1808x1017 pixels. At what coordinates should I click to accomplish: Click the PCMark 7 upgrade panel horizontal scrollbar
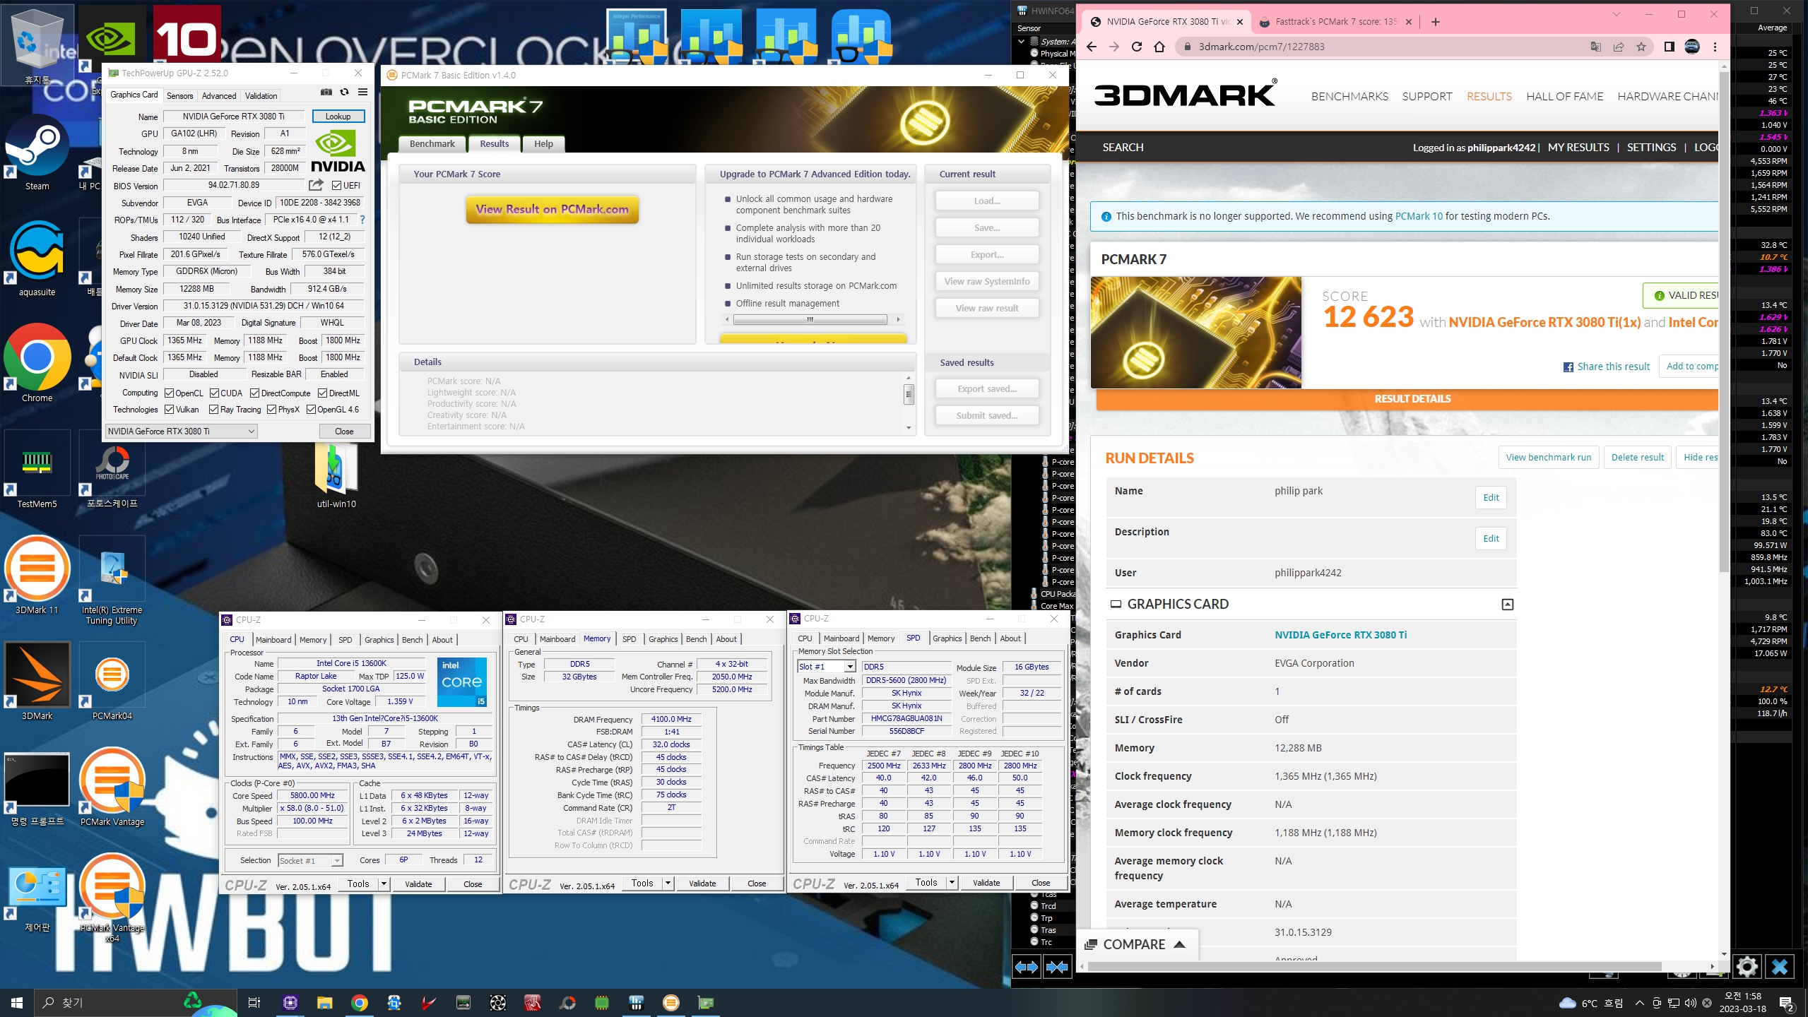tap(811, 320)
